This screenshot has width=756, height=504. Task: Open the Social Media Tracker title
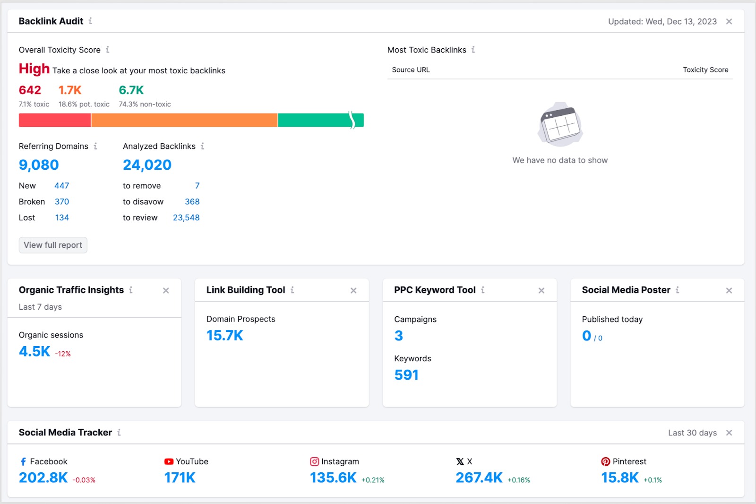pyautogui.click(x=65, y=432)
